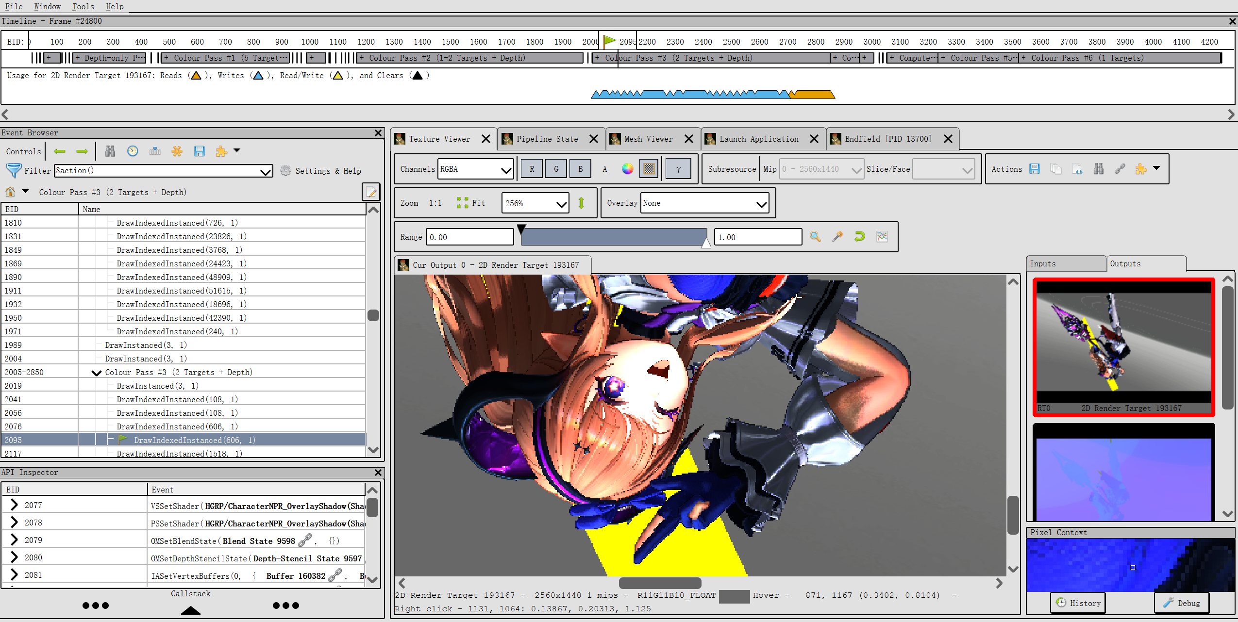The height and width of the screenshot is (622, 1238).
Task: Open the Channels RGBA dropdown
Action: click(x=476, y=169)
